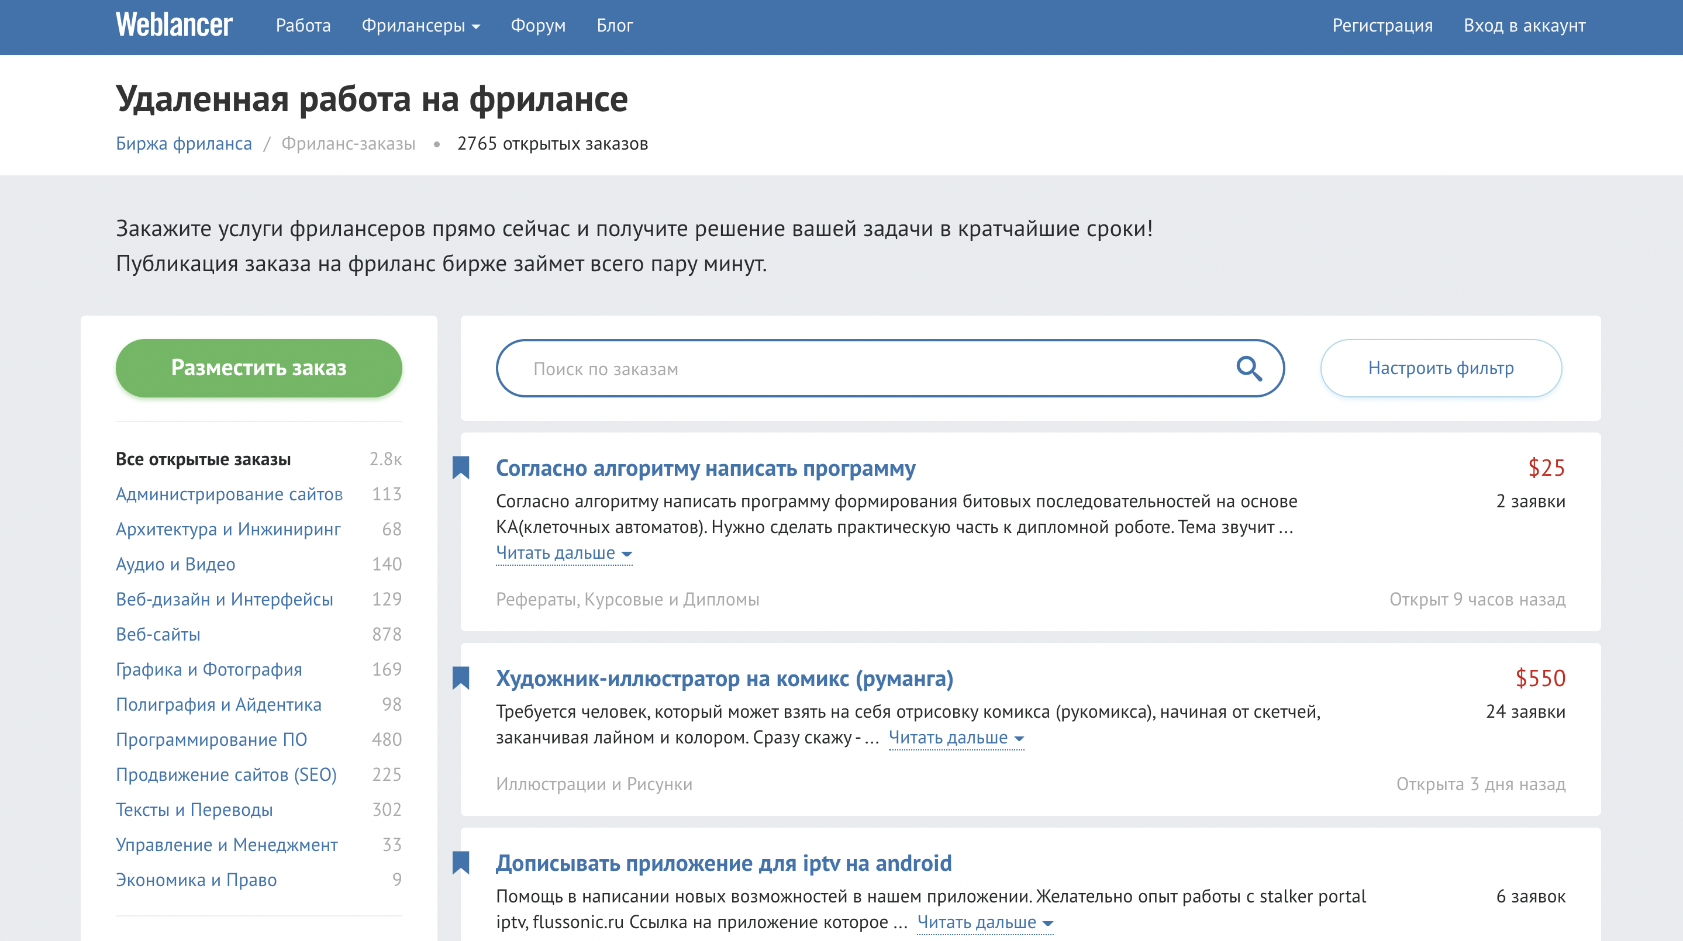1683x941 pixels.
Task: Open the Блог menu item
Action: pyautogui.click(x=614, y=26)
